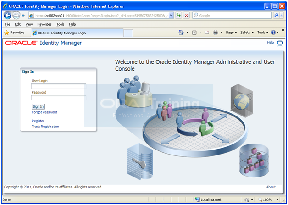The width and height of the screenshot is (288, 205).
Task: Close the Internet Explorer window
Action: 282,6
